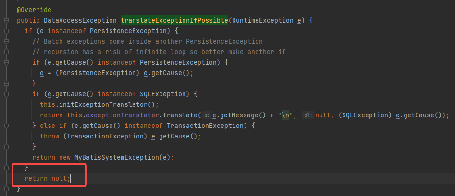
Task: Fold the outer 'e instanceof PersistenceException' if block
Action: tap(6, 31)
